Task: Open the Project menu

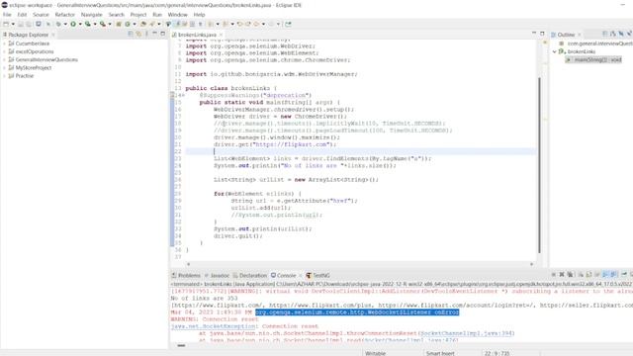Action: click(x=138, y=15)
